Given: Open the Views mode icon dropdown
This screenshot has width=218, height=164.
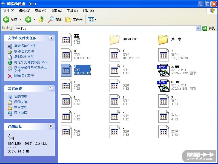Looking at the screenshot, I should point(92,20).
